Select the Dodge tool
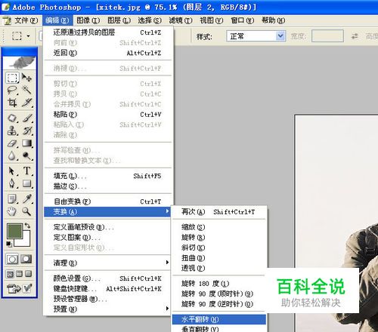This screenshot has height=332, width=378. pyautogui.click(x=26, y=156)
